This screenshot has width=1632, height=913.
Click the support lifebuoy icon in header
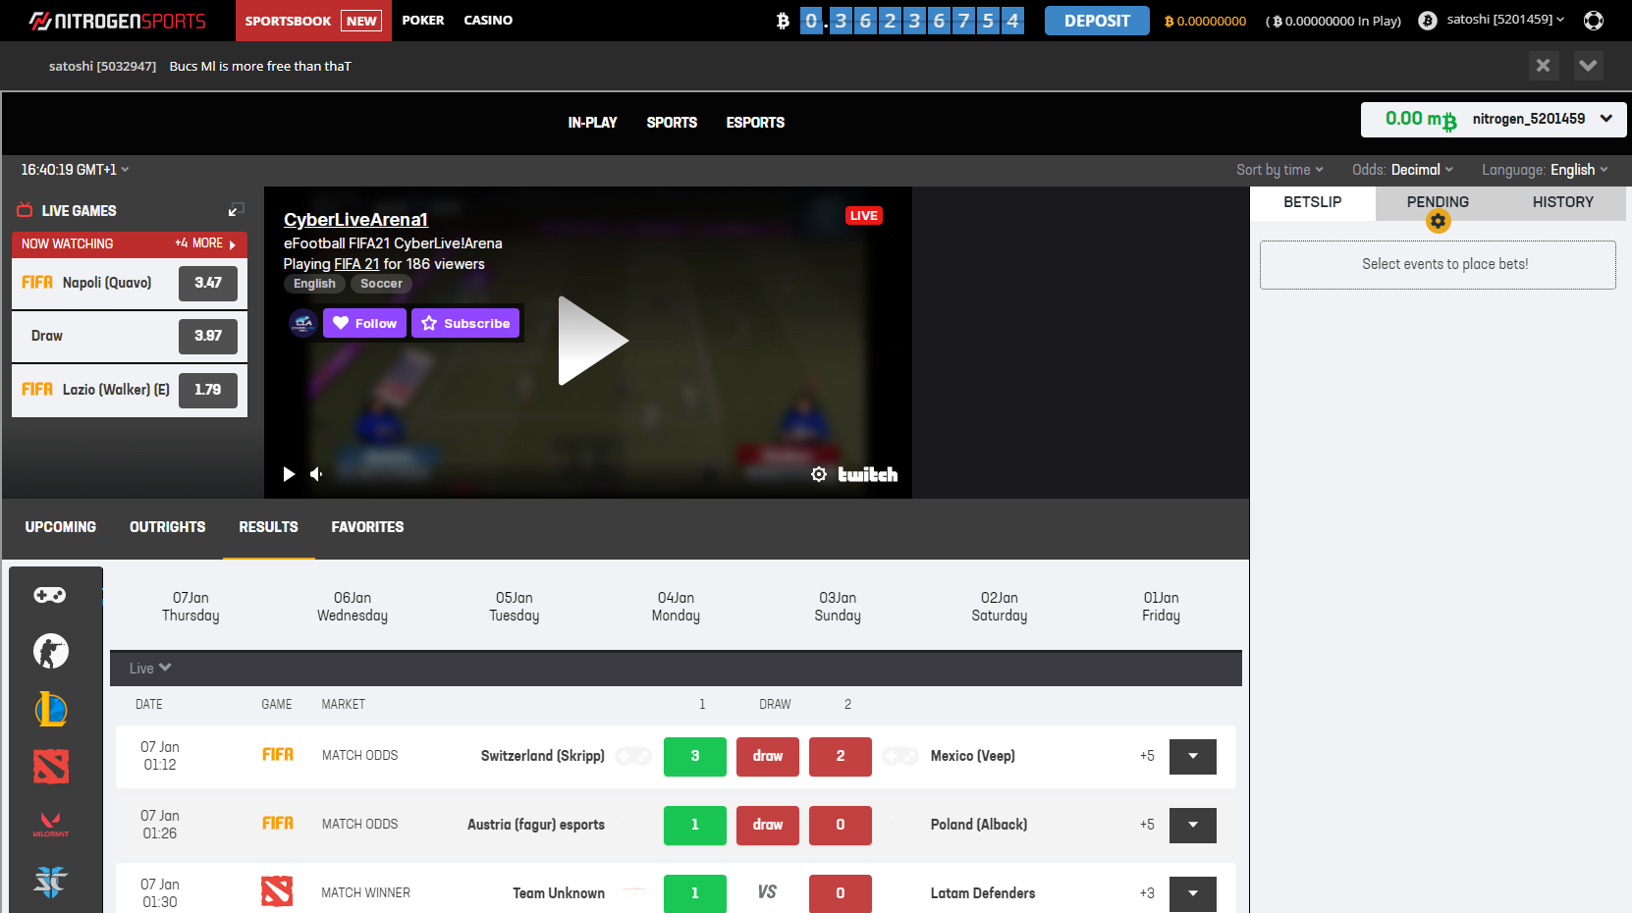(1594, 21)
